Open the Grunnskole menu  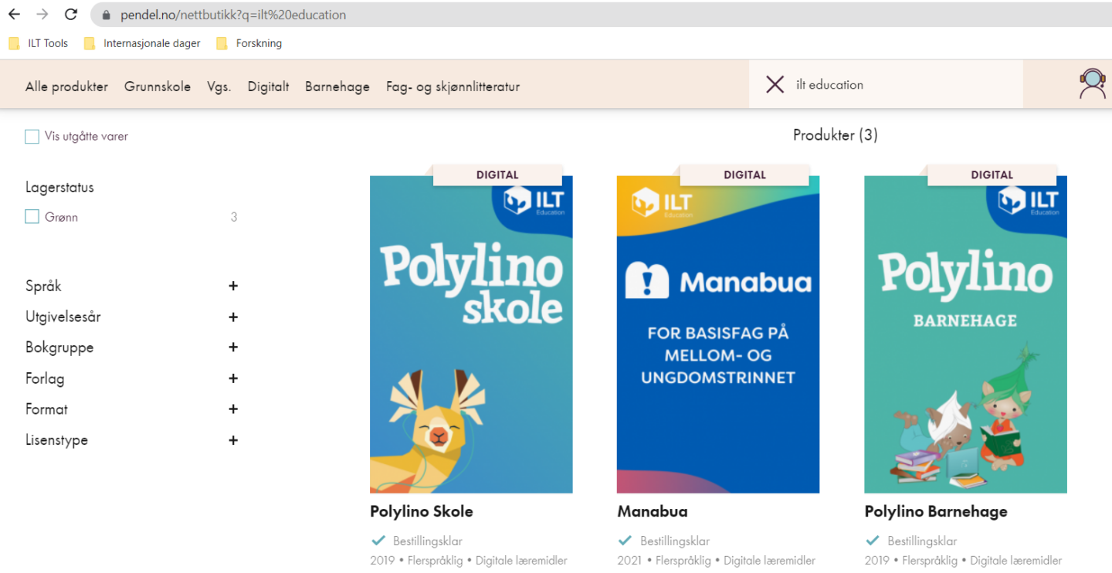[158, 86]
